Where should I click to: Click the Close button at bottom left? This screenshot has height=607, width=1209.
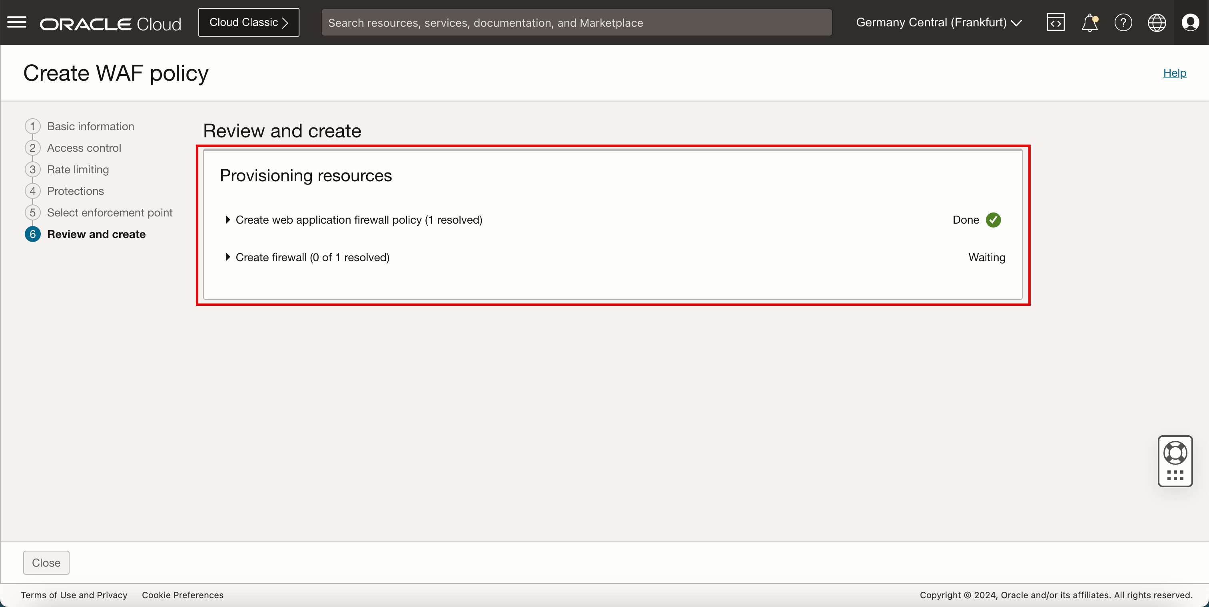tap(46, 563)
